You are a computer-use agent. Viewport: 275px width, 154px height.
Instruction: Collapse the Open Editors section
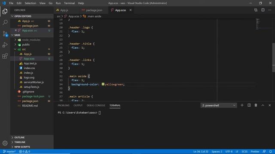pos(12,16)
